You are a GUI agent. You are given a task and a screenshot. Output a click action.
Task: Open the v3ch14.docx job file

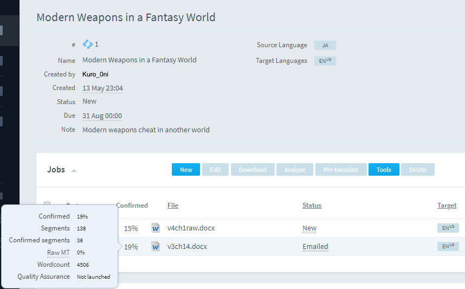click(187, 247)
